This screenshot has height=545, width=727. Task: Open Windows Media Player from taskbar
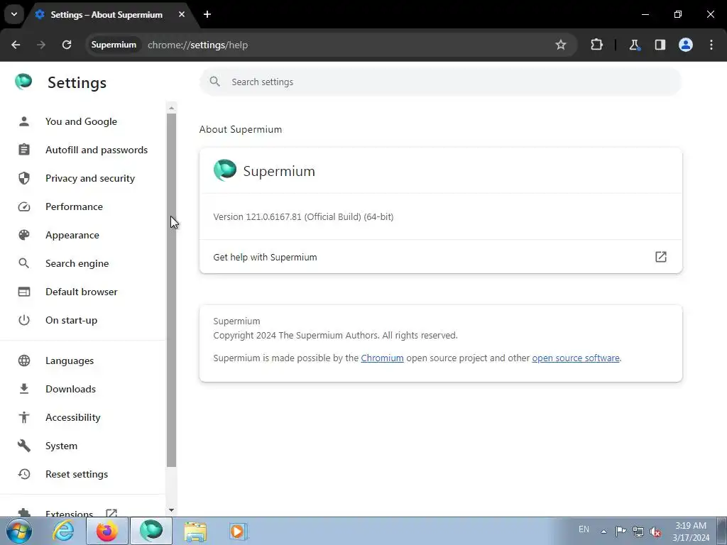pos(239,531)
